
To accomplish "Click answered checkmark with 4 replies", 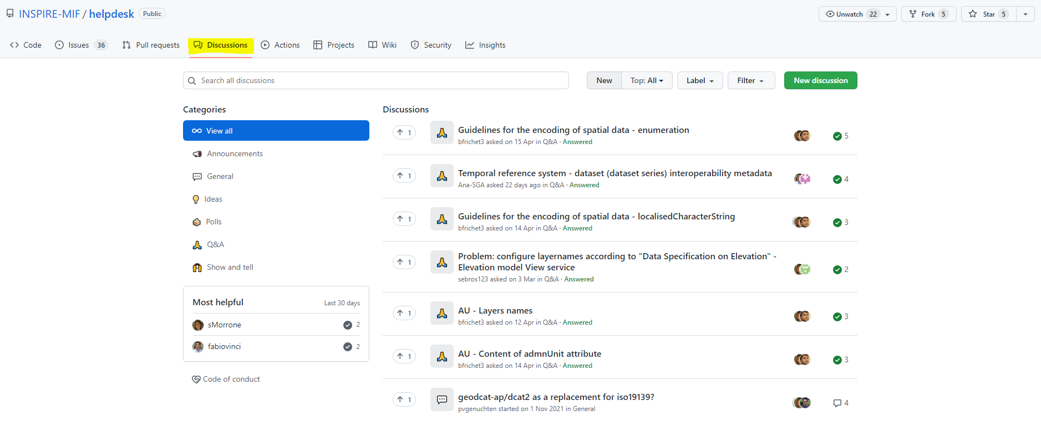I will click(x=837, y=179).
